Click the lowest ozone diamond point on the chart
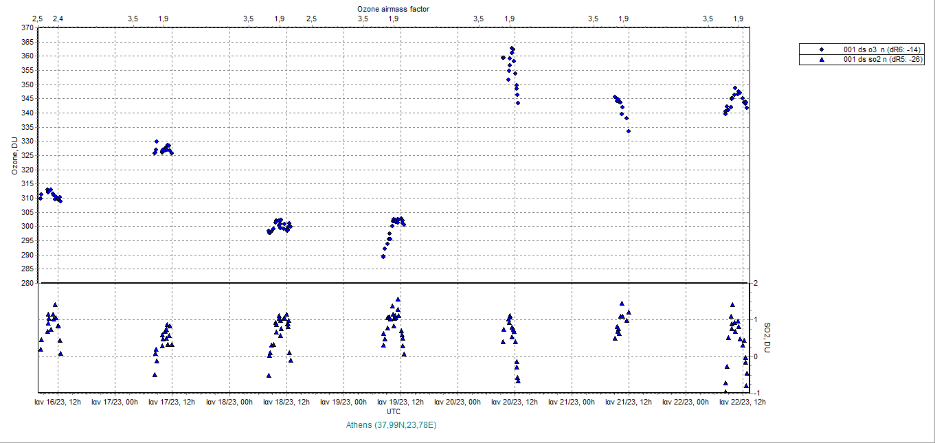Viewport: 935px width, 443px height. coord(383,256)
